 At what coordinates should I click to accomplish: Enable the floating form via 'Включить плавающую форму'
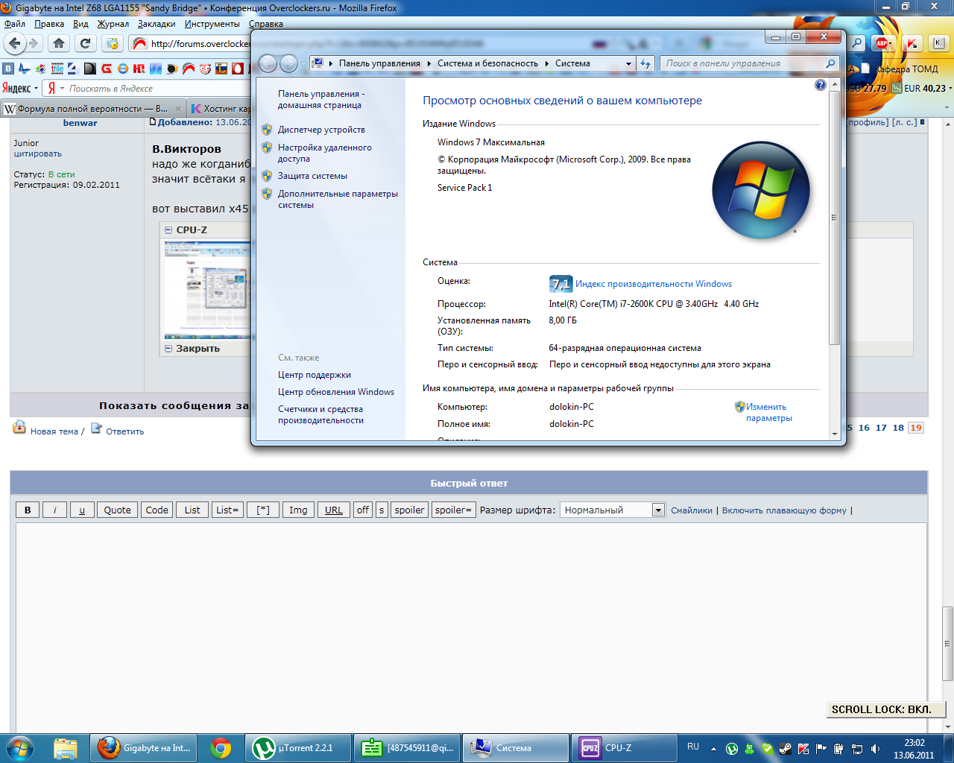click(784, 510)
